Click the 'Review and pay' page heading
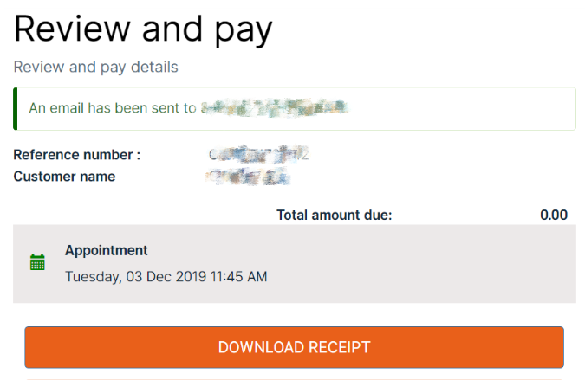Viewport: 585px width, 380px height. click(143, 30)
